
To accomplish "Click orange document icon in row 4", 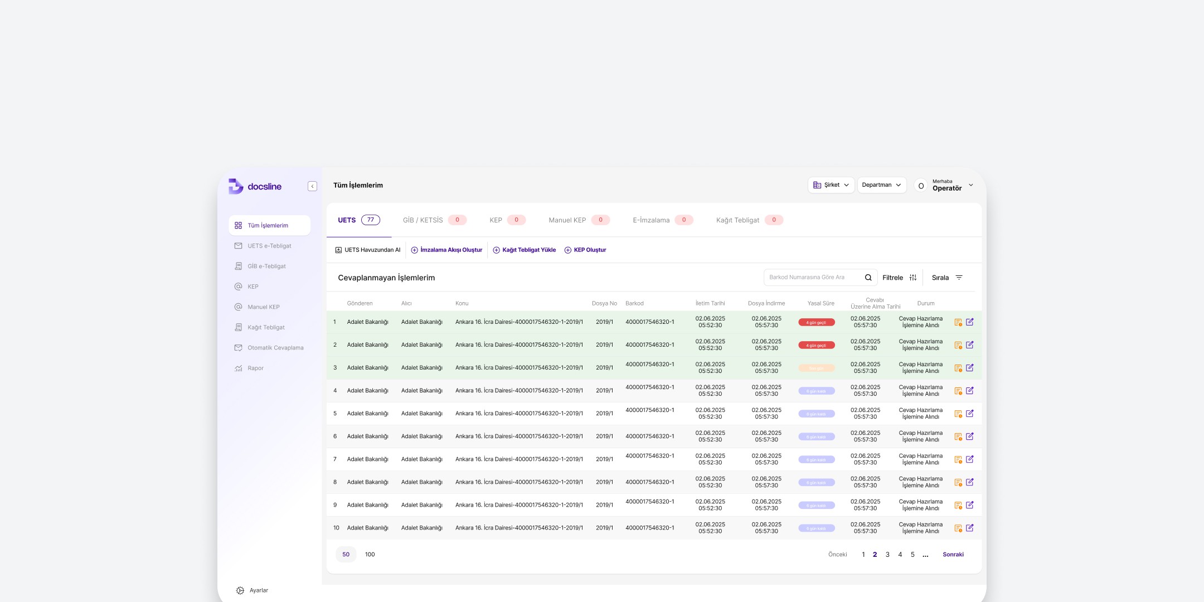I will point(958,391).
